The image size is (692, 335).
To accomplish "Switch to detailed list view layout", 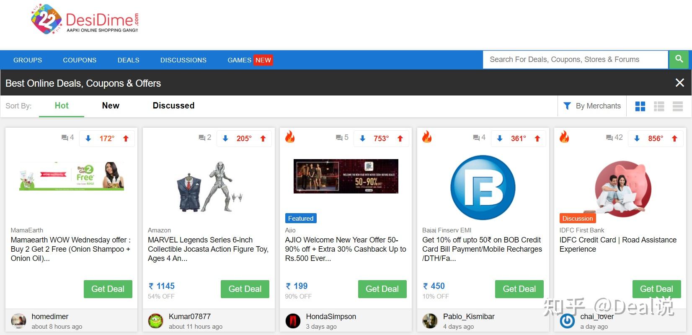I will (x=659, y=106).
